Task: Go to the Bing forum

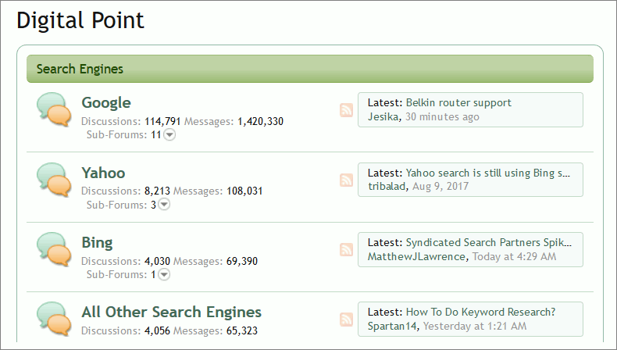Action: point(97,242)
